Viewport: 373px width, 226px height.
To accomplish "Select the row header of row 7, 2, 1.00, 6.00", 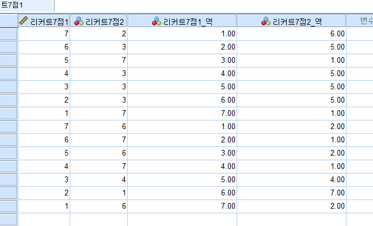I will (9, 34).
